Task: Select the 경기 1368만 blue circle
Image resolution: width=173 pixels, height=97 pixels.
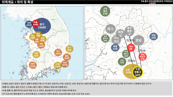Action: click(x=42, y=26)
